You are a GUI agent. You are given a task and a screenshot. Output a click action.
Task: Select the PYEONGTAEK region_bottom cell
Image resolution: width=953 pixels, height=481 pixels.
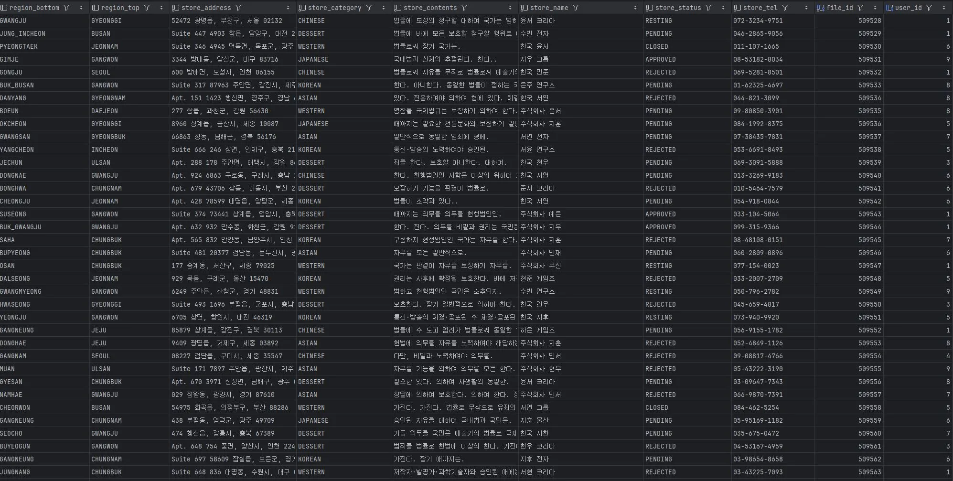point(44,46)
